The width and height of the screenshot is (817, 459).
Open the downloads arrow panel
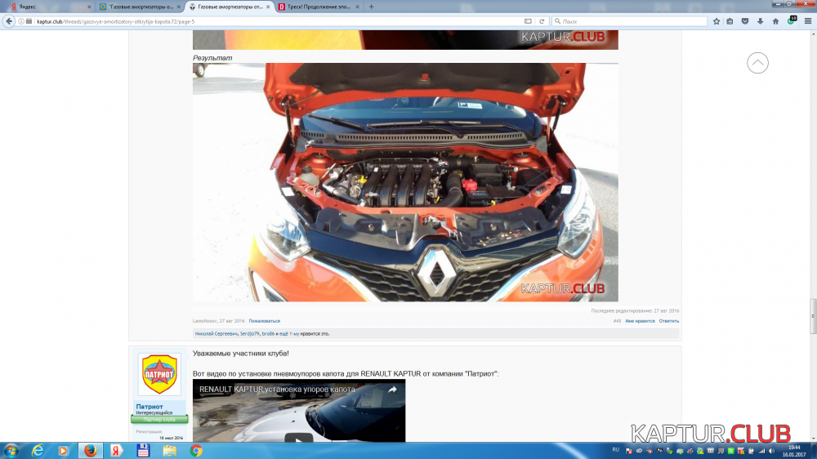760,21
